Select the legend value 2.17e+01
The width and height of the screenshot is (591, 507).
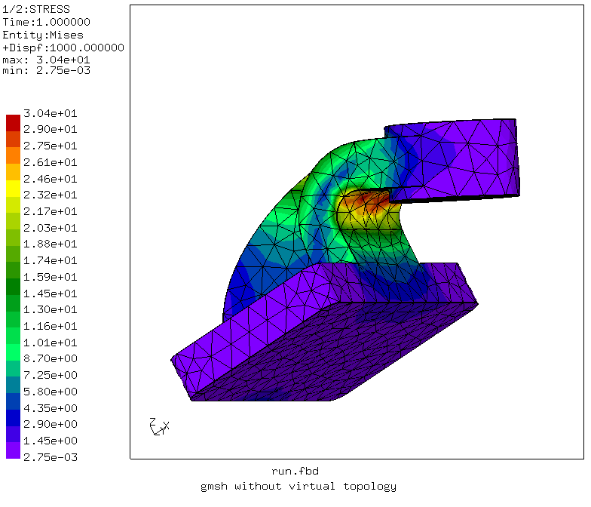point(50,211)
